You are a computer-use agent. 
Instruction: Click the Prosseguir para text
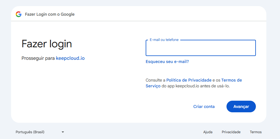[x=38, y=58]
